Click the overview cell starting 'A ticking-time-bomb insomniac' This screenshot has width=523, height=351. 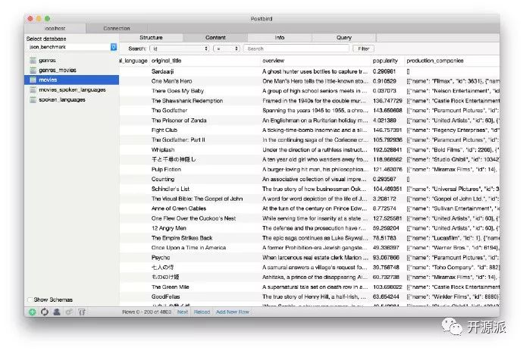pos(315,130)
